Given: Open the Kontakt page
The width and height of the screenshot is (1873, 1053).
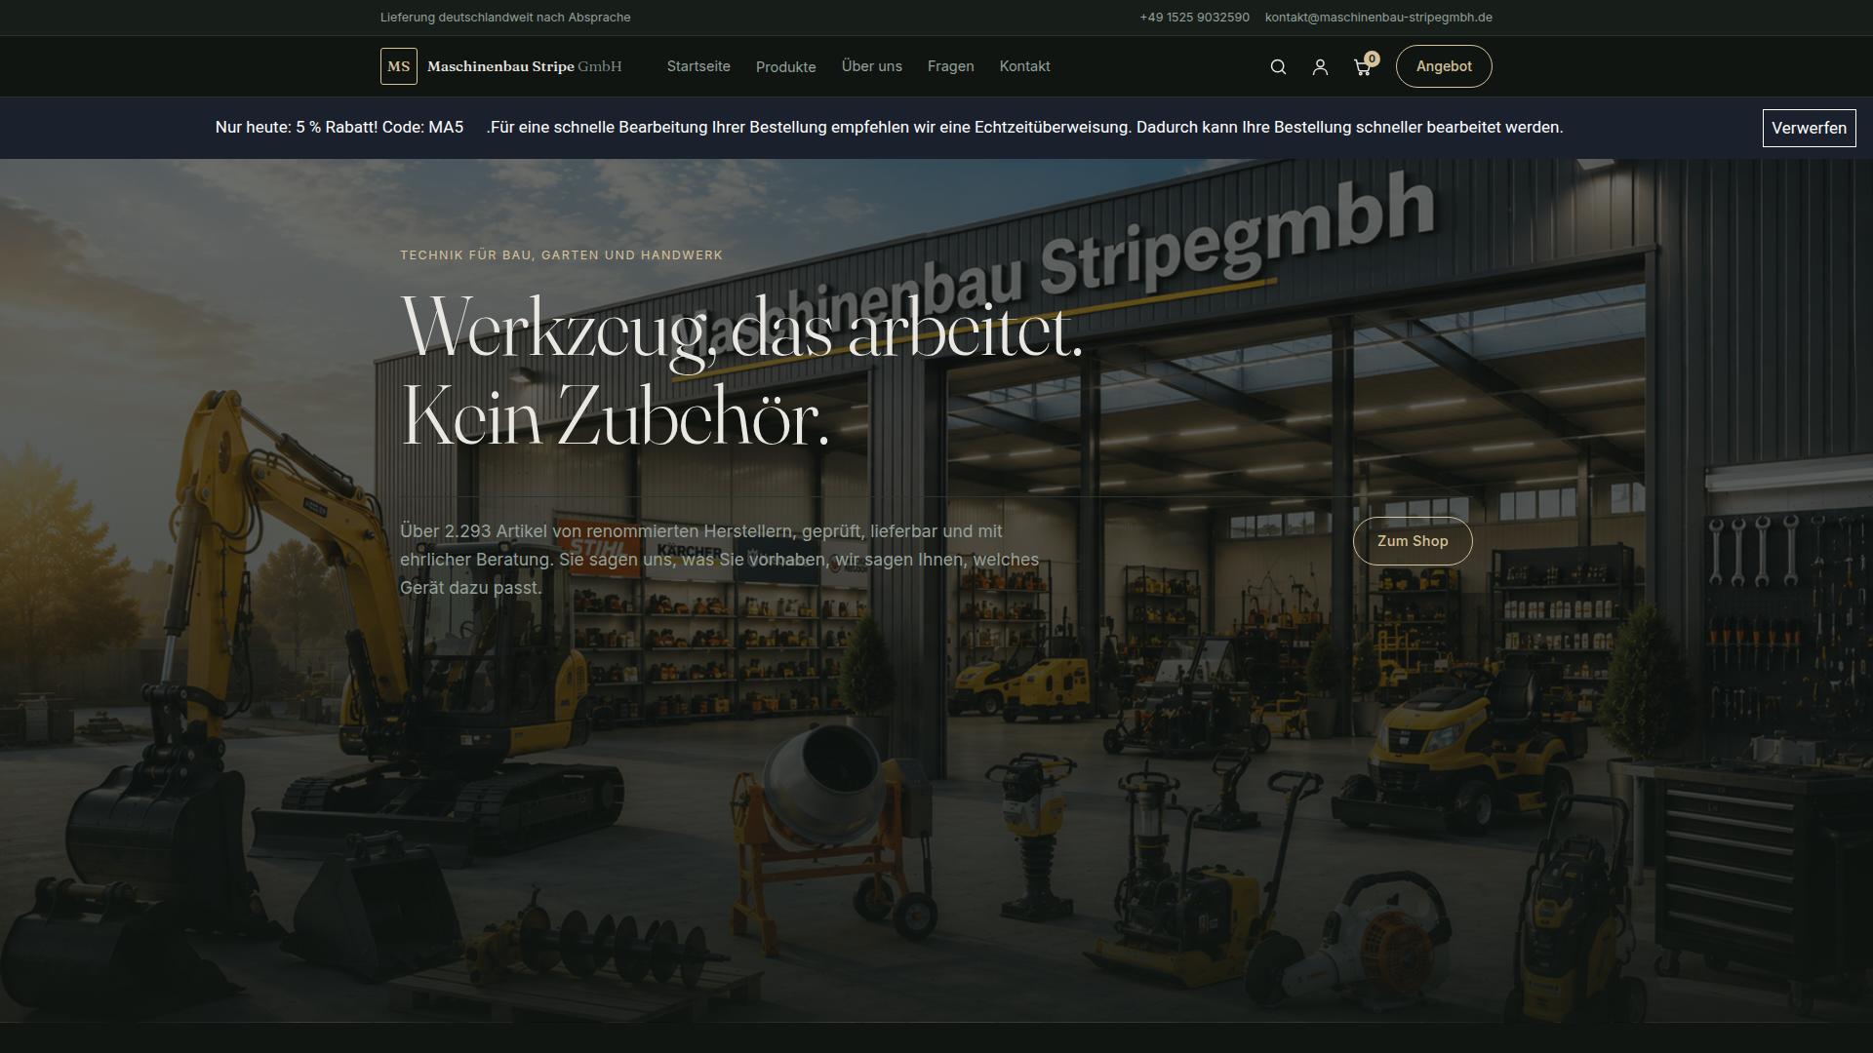Looking at the screenshot, I should point(1024,66).
